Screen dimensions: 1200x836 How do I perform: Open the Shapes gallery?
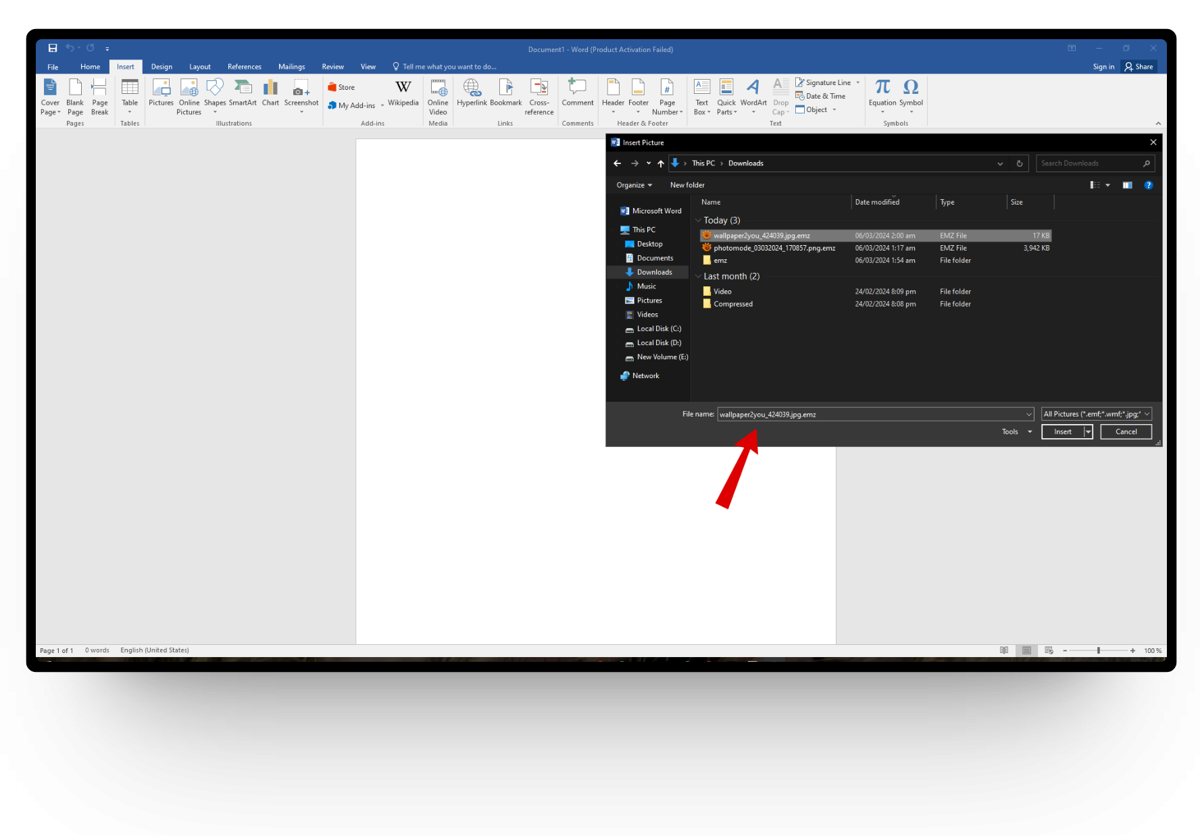pyautogui.click(x=215, y=97)
